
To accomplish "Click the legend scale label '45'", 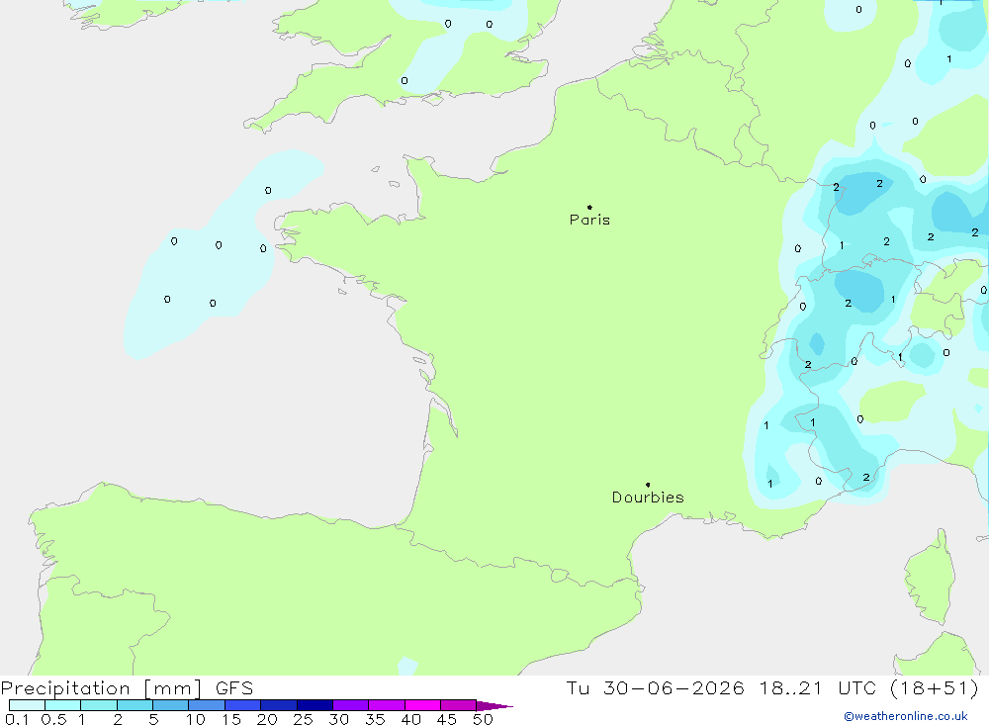I will 447,719.
